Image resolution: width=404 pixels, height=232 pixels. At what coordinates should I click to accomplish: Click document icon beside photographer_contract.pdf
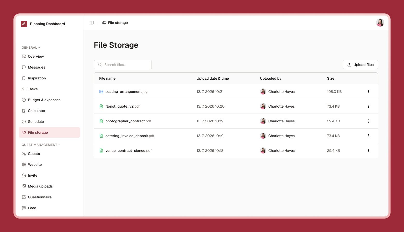pos(101,121)
